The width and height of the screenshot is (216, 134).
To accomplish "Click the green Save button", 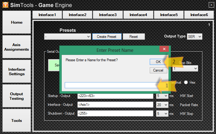I will click(54, 65).
